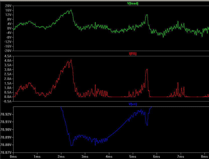This screenshot has width=209, height=159.
Task: Click the 70.90V axis label
Action: 6,129
